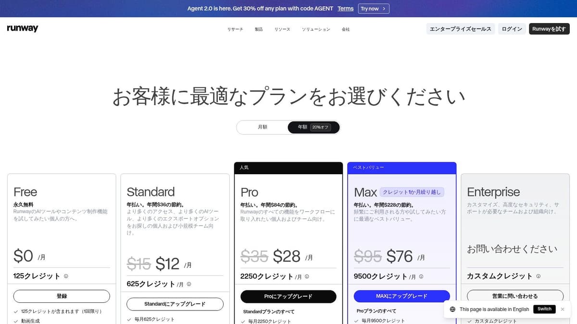The image size is (577, 324).
Task: Click the $28 Pro price
Action: point(287,256)
